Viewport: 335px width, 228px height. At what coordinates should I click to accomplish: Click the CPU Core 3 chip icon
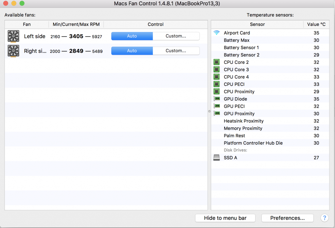[x=217, y=69]
